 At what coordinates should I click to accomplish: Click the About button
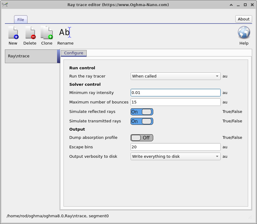(243, 19)
